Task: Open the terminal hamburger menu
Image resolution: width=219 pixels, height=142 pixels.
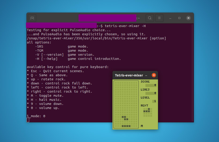Action: [159, 18]
